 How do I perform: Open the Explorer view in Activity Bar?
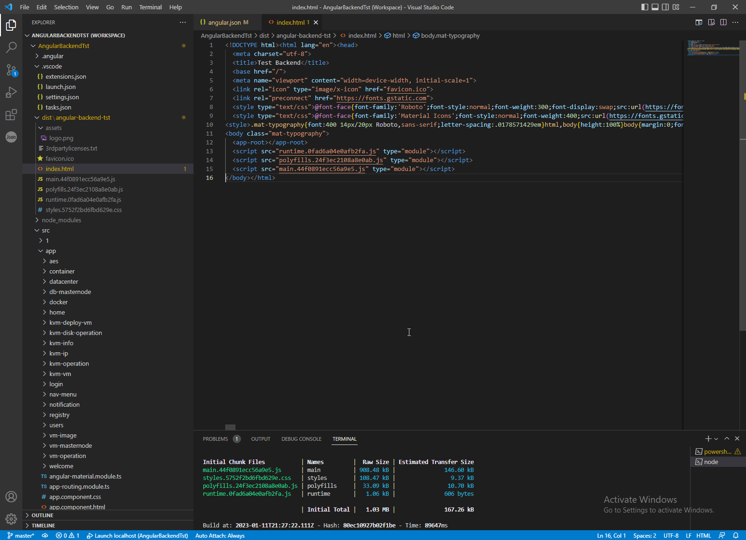(11, 25)
